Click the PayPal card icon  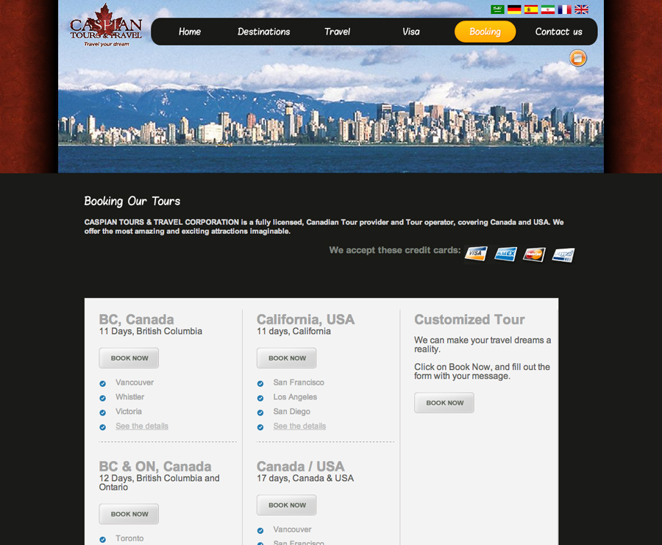coord(563,254)
